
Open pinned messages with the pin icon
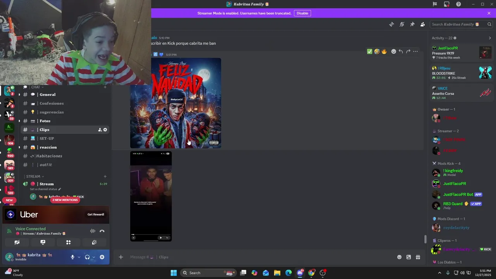point(412,24)
